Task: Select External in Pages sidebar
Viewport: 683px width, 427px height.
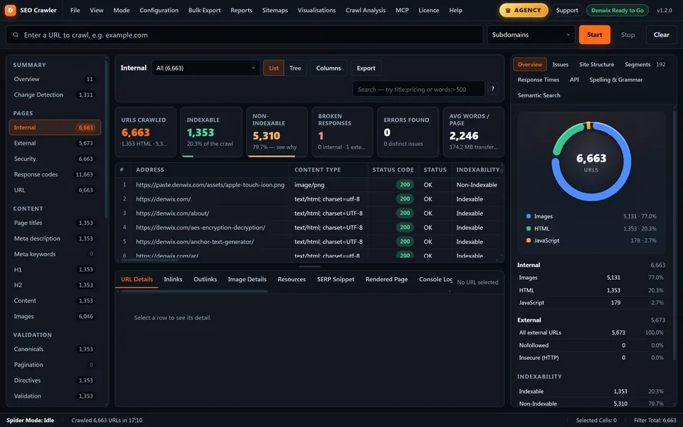Action: (x=55, y=143)
